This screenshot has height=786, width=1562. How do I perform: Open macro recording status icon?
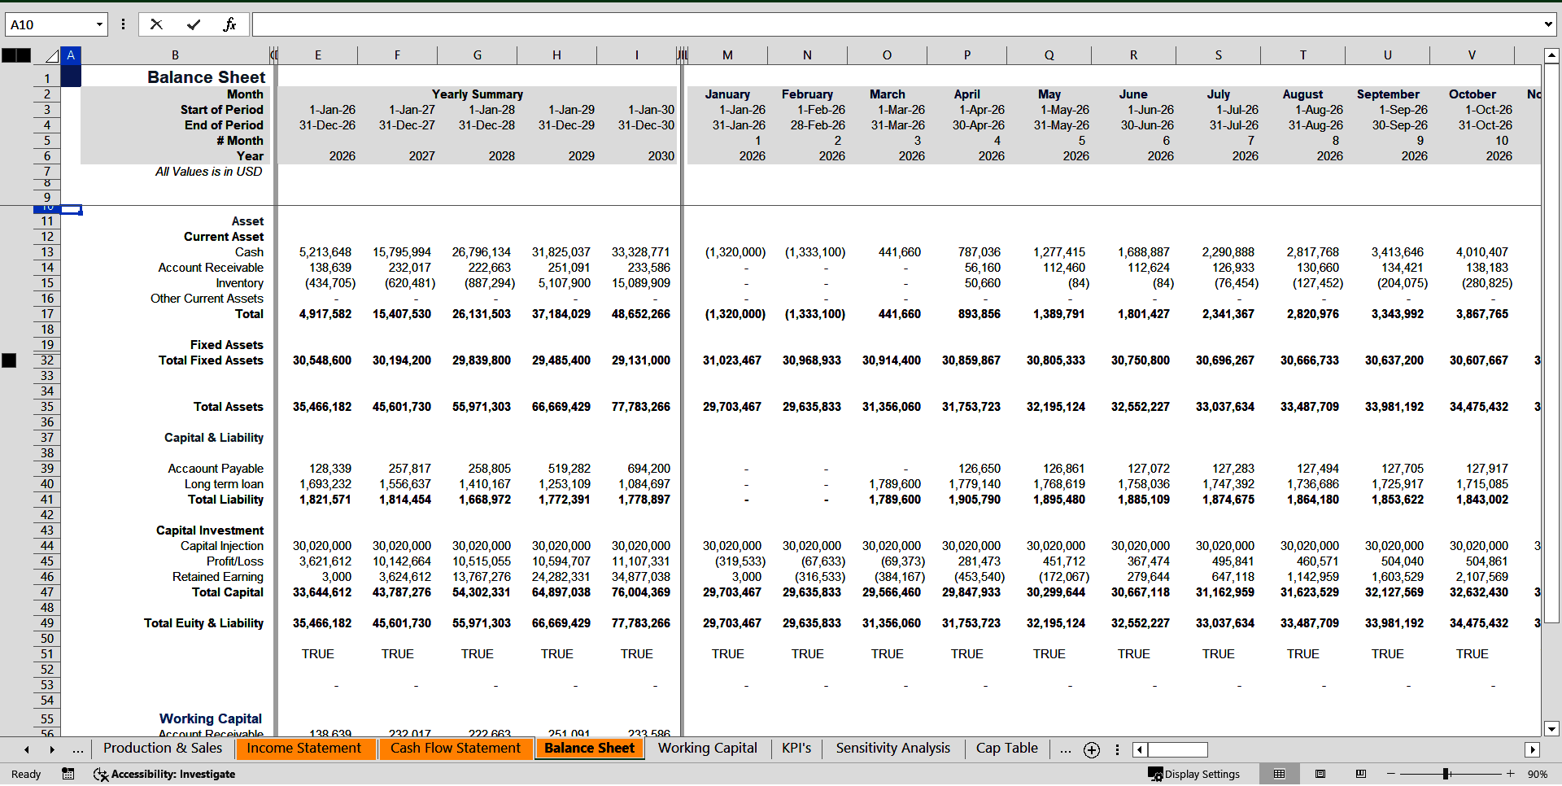coord(68,774)
